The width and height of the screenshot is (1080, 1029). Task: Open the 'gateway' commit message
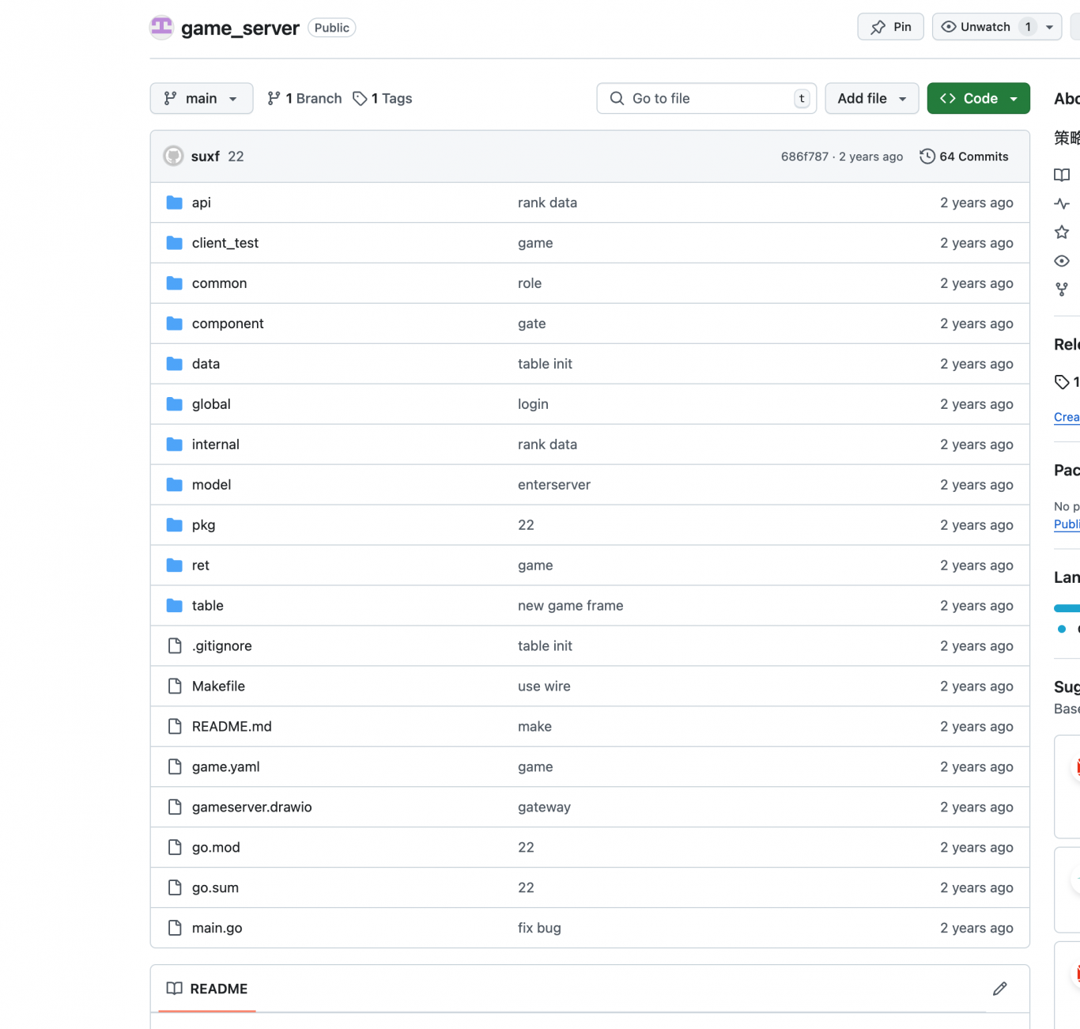(x=544, y=808)
